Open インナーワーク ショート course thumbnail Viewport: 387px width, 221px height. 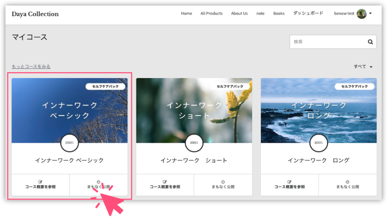click(x=194, y=110)
